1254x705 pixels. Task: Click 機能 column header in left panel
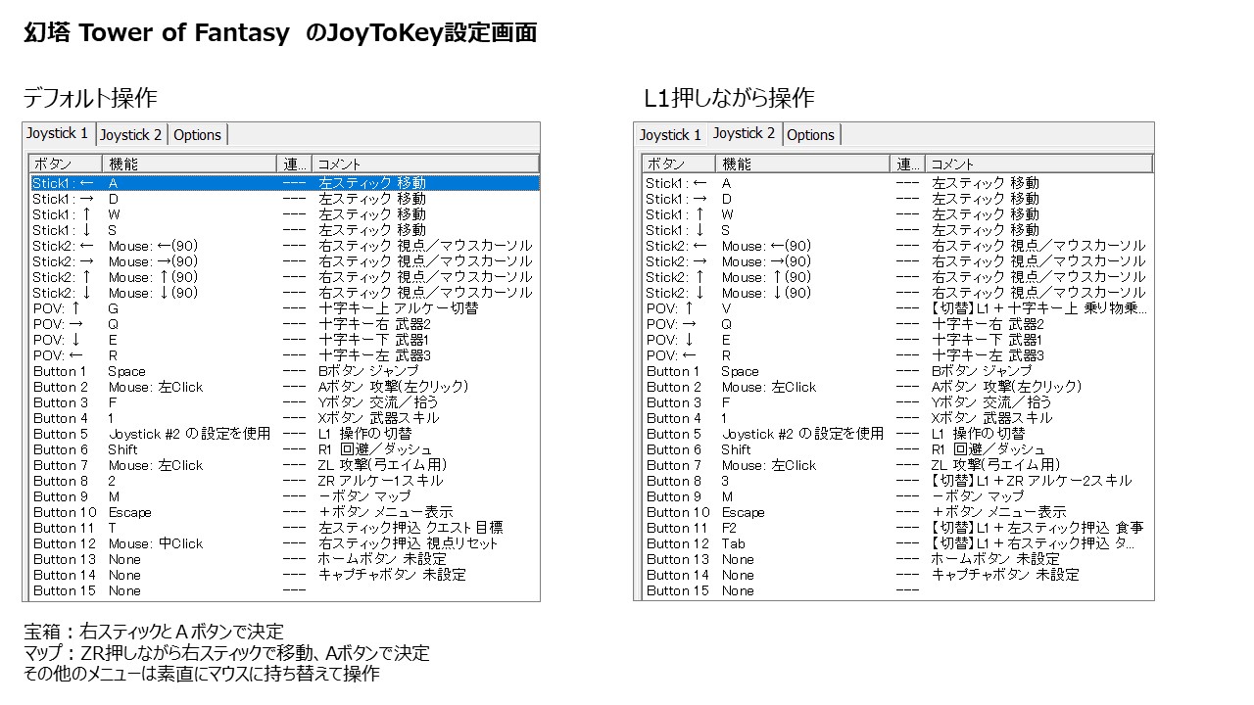pyautogui.click(x=190, y=164)
